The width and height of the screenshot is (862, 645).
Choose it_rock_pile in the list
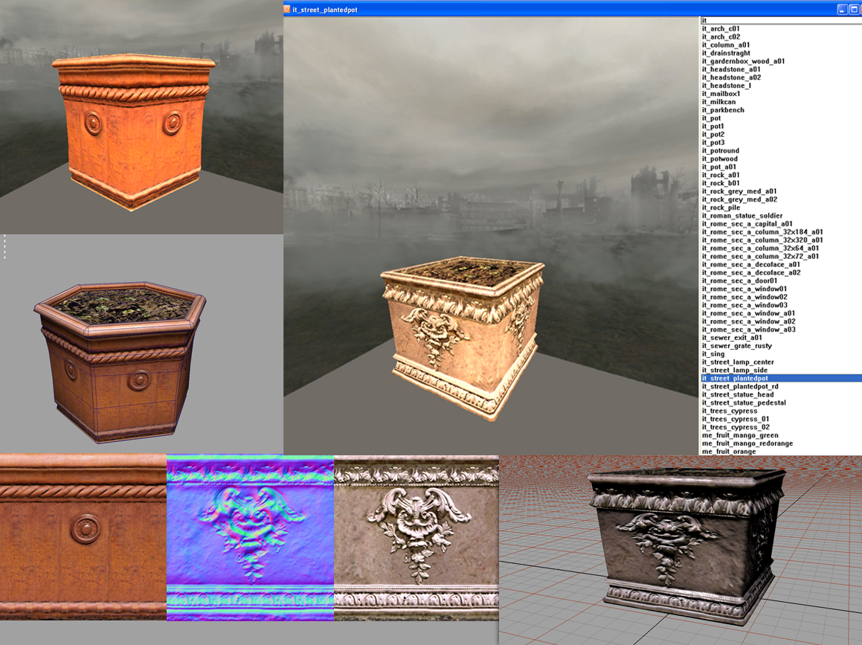point(721,208)
